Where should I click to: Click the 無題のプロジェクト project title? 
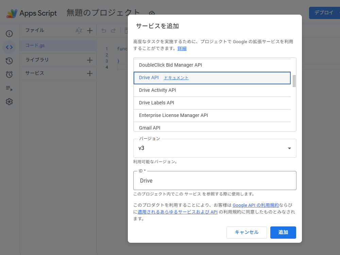103,13
